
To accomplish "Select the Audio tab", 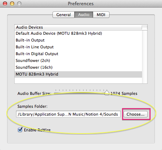I will pos(83,15).
